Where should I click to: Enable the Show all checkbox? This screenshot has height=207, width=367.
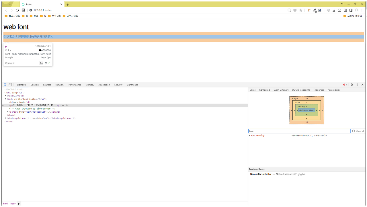[x=354, y=131]
